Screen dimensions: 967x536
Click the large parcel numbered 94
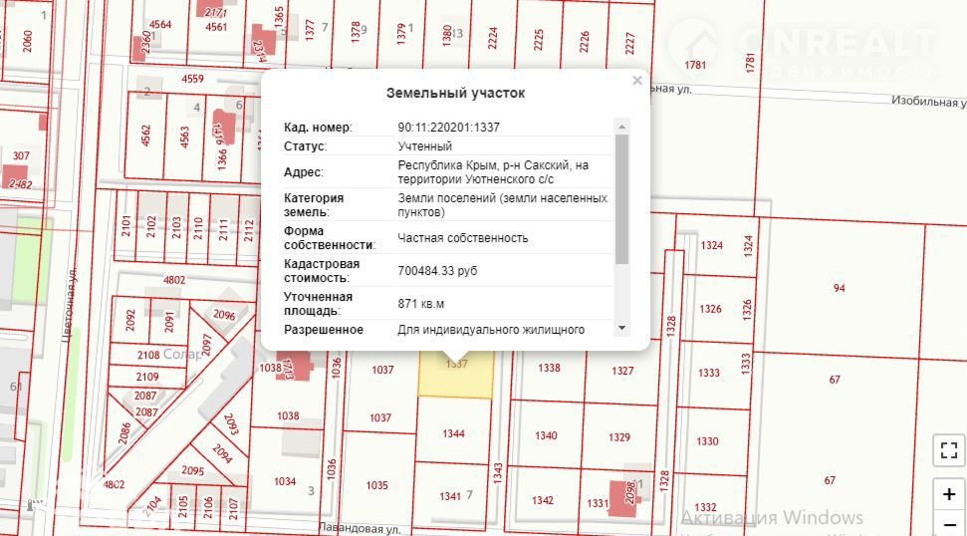[x=839, y=288]
